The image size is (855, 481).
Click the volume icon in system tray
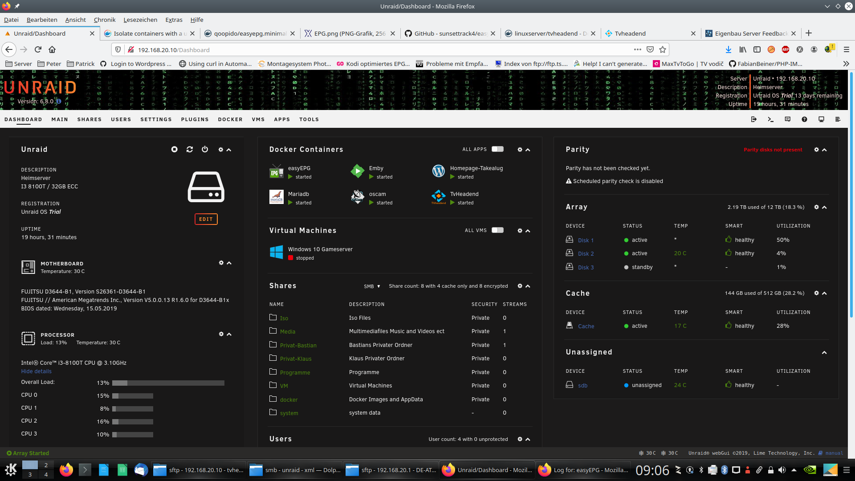point(782,470)
